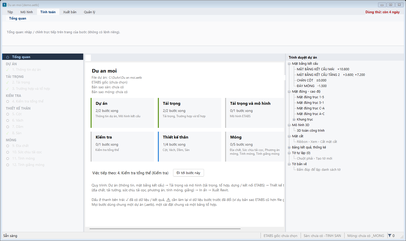Open the Kiểm tra progress card
The image size is (406, 241).
click(x=122, y=147)
